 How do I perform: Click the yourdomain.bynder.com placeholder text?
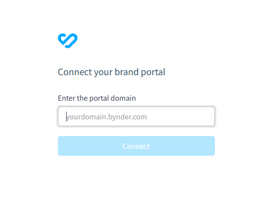(106, 117)
